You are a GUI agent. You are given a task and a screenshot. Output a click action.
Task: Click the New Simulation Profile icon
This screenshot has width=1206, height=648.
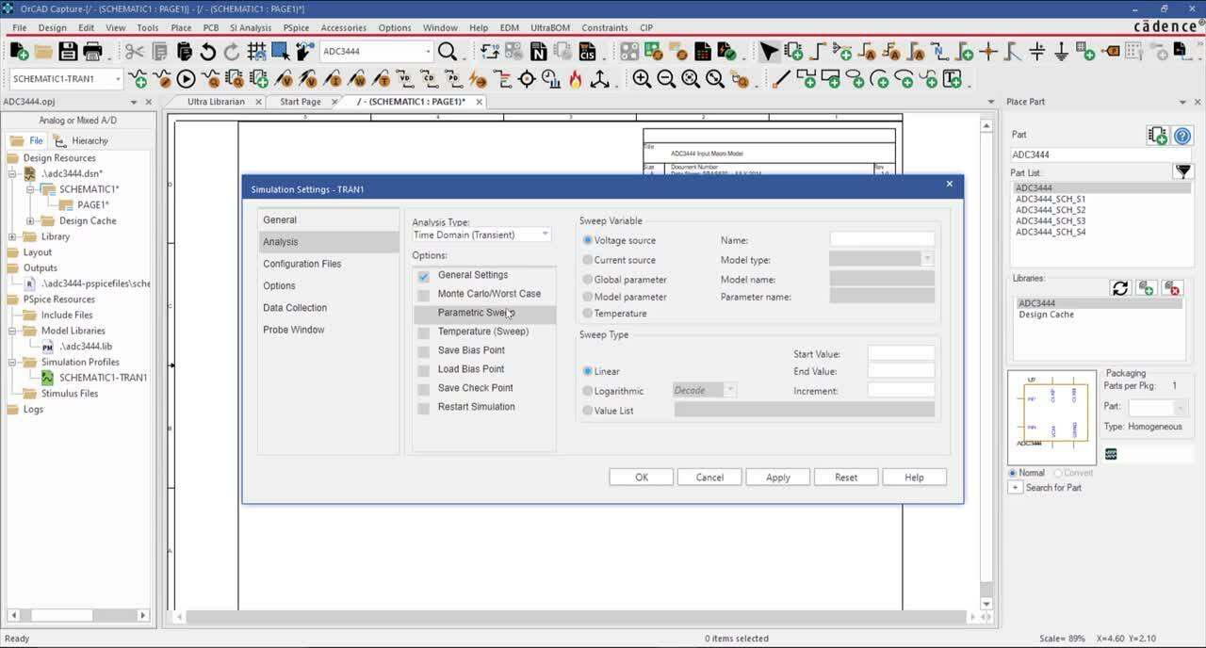coord(138,79)
